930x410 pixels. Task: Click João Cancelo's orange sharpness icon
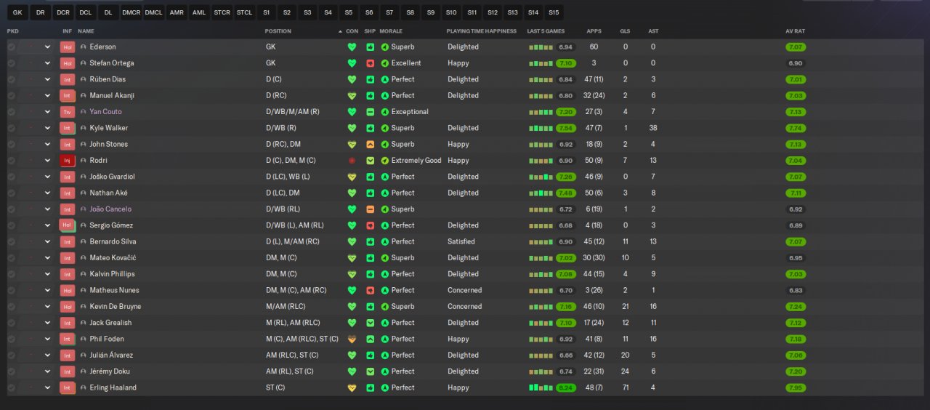371,209
